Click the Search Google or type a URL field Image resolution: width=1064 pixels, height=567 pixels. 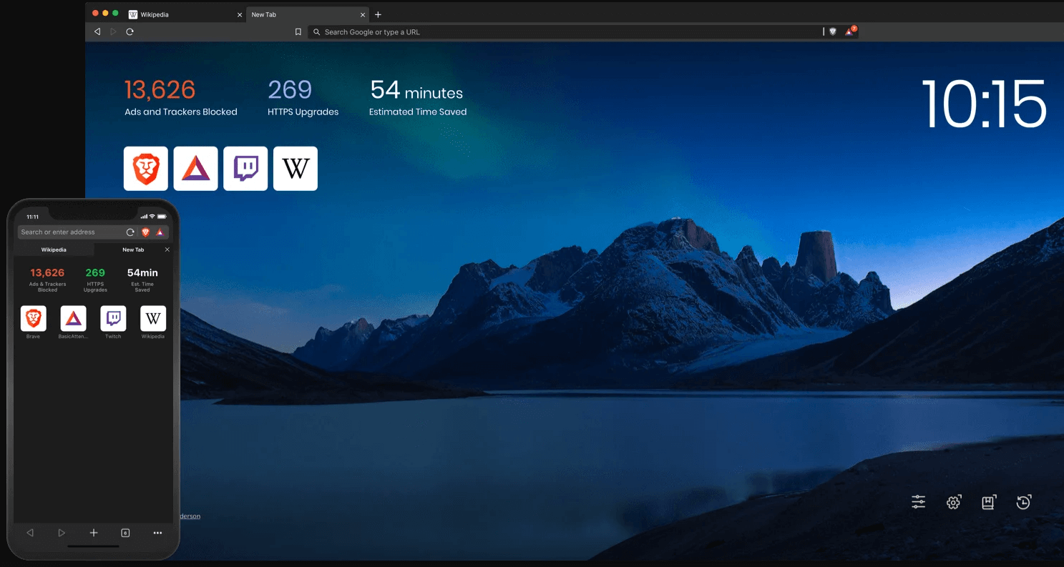[x=565, y=32]
